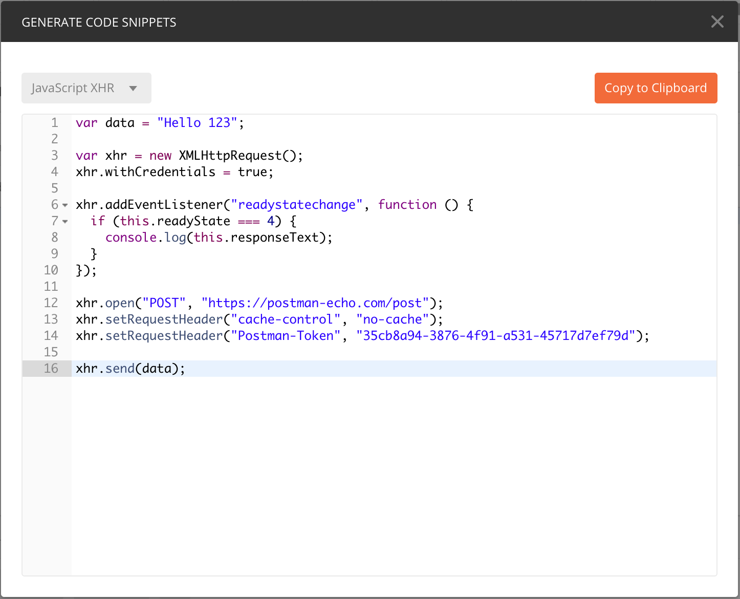The height and width of the screenshot is (599, 740).
Task: Close the Generate Code Snippets dialog
Action: pos(717,22)
